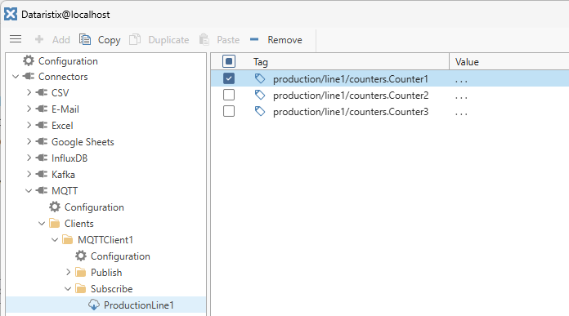This screenshot has width=569, height=316.
Task: Click the top-level Configuration gear icon
Action: 29,60
